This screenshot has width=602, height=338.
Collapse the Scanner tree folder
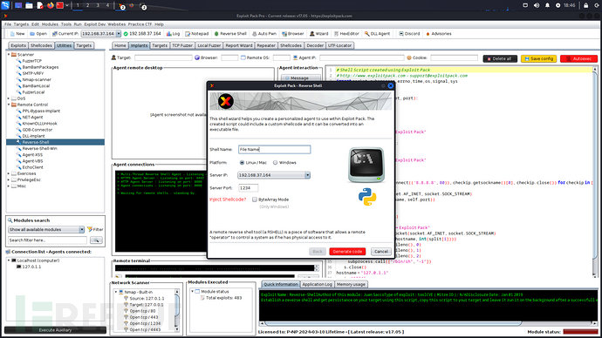(x=9, y=55)
